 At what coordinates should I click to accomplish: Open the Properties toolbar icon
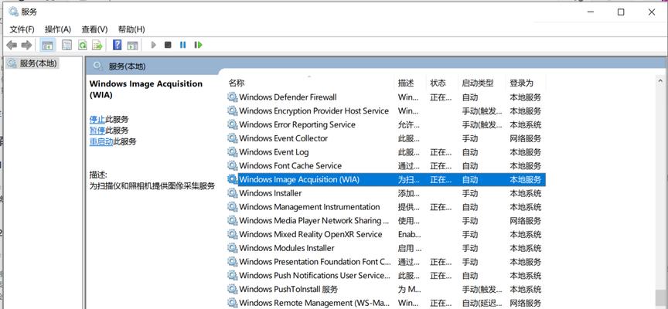(x=66, y=45)
